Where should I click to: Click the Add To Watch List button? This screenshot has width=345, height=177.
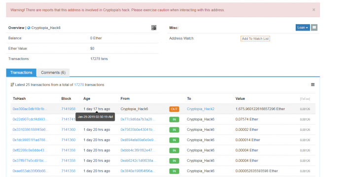255,39
